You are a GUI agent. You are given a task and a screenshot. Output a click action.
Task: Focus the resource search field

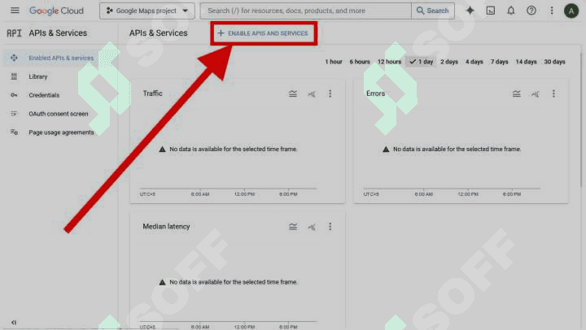(306, 11)
